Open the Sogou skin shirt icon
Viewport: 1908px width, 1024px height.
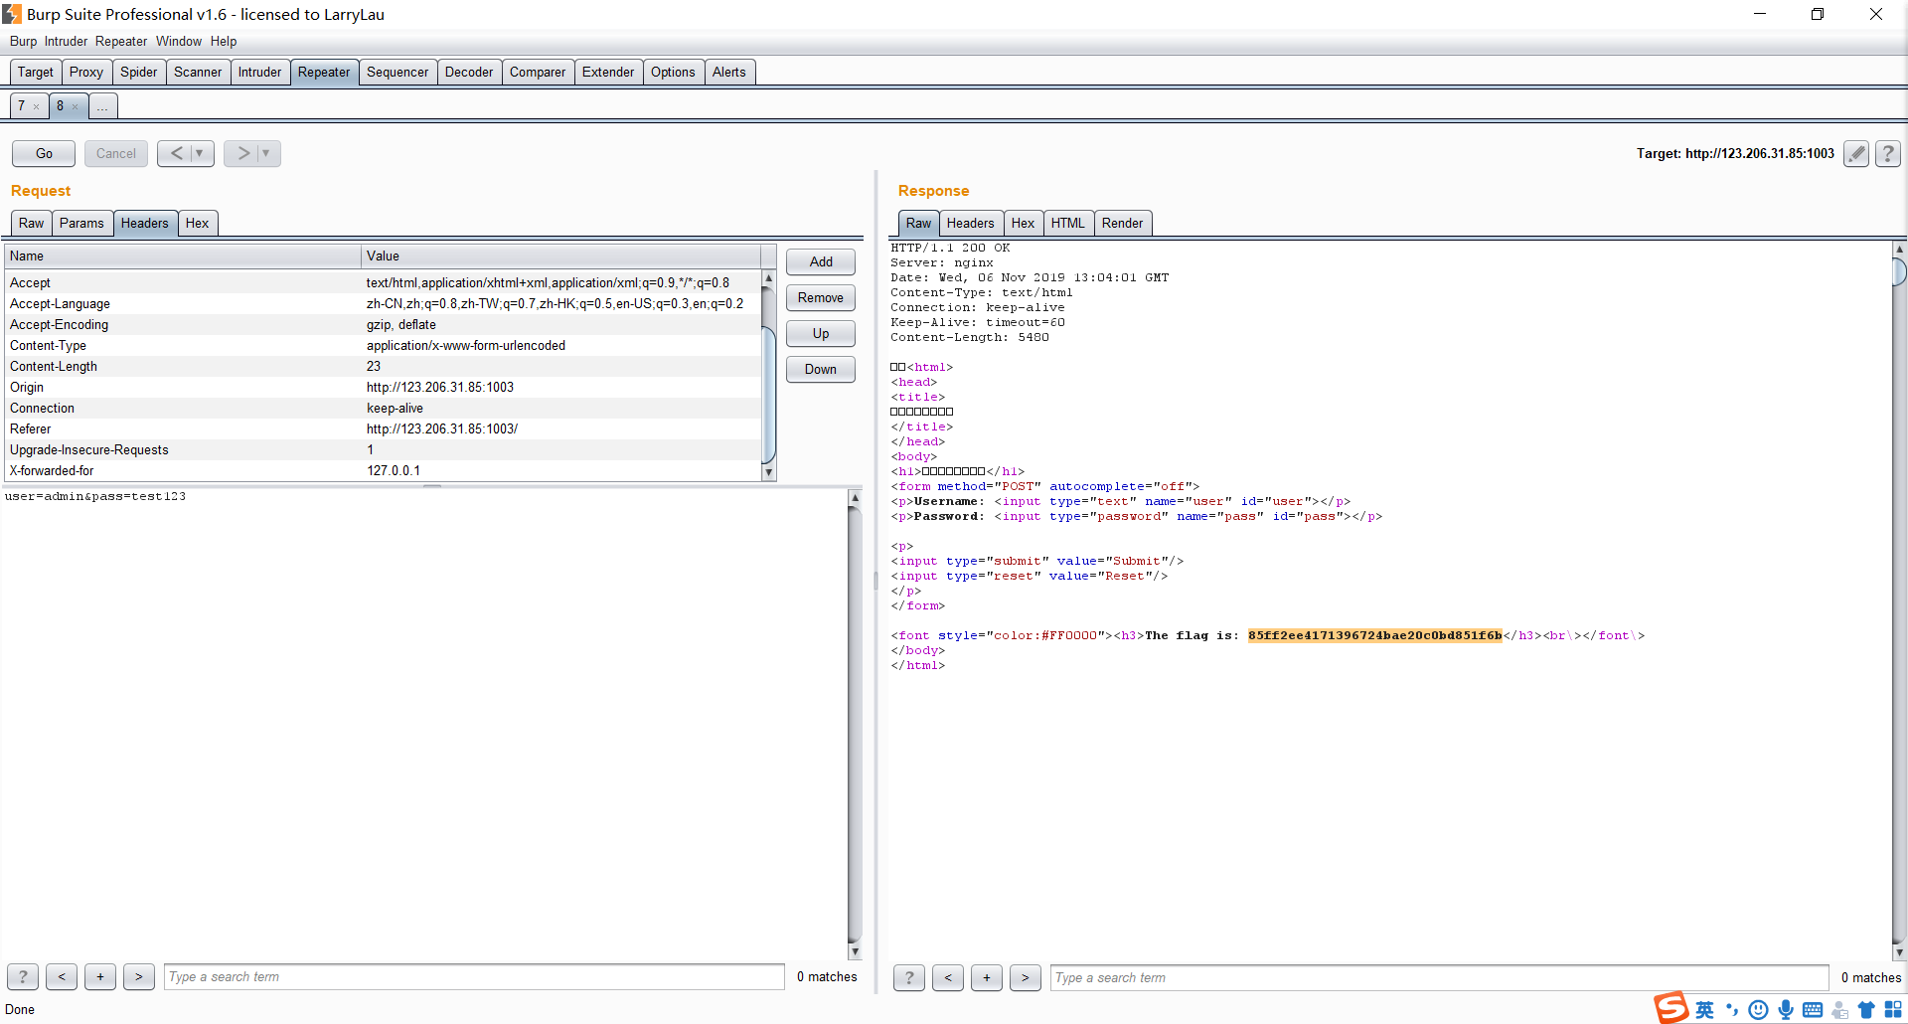[1866, 1010]
